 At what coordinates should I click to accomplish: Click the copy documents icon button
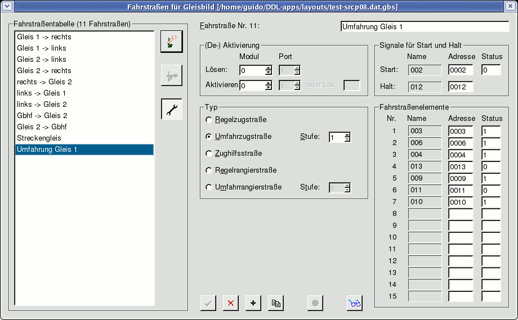coord(275,303)
